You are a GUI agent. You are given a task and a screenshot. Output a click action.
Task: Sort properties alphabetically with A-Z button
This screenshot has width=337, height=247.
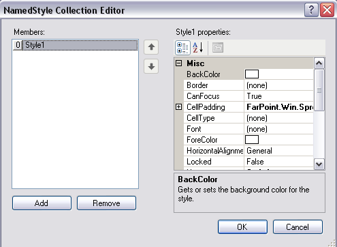198,48
